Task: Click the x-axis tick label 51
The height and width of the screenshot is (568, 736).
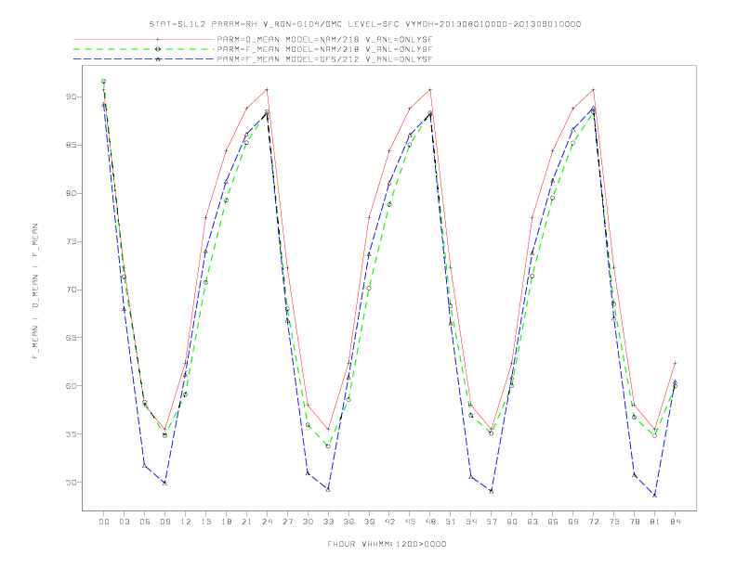Action: (451, 522)
